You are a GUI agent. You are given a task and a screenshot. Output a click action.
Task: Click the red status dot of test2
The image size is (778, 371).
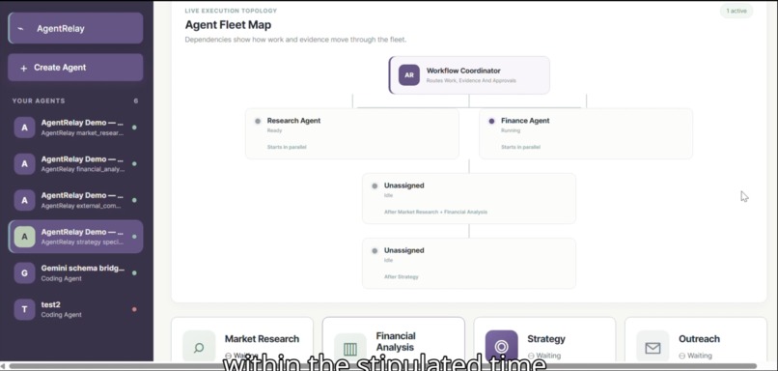134,309
